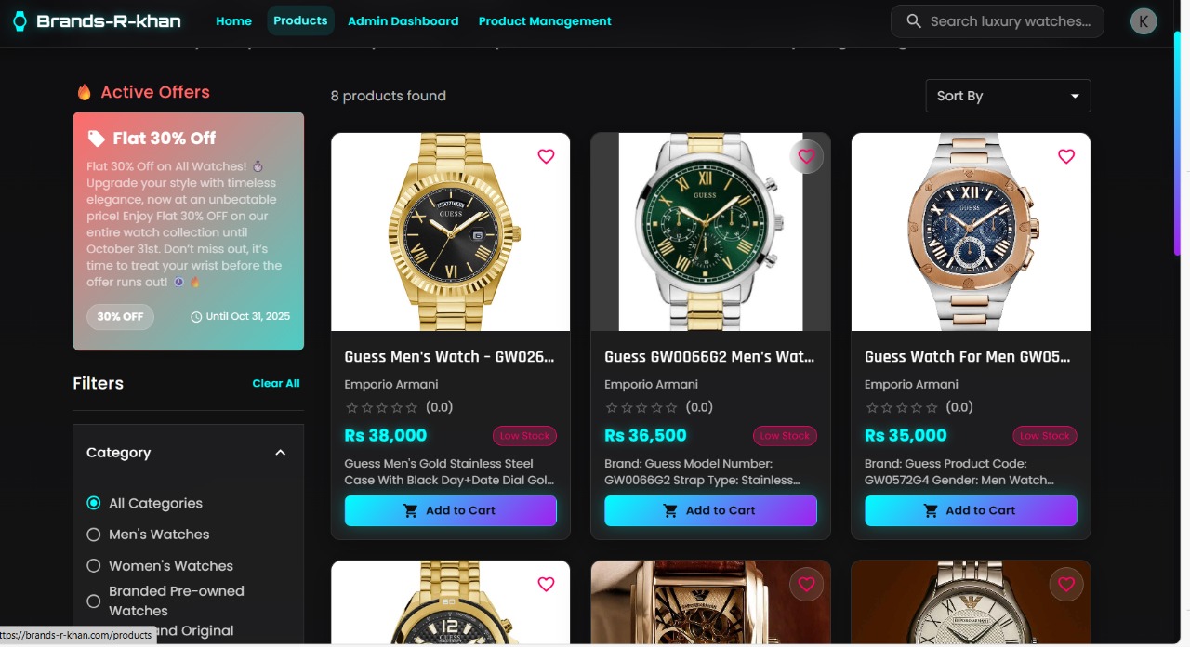Collapse the Category filter section
This screenshot has width=1190, height=647.
(281, 453)
